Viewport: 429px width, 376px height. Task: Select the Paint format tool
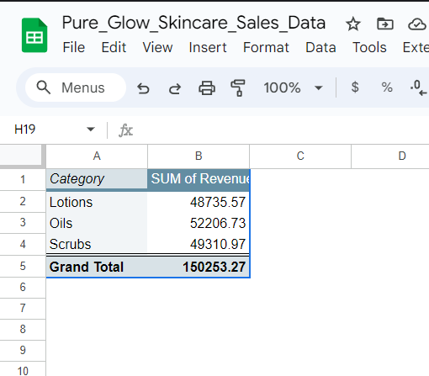[x=238, y=88]
